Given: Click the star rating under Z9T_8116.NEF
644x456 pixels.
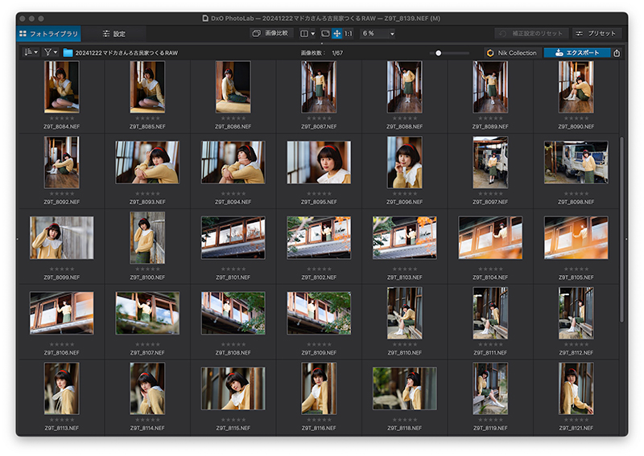Looking at the screenshot, I should click(319, 420).
